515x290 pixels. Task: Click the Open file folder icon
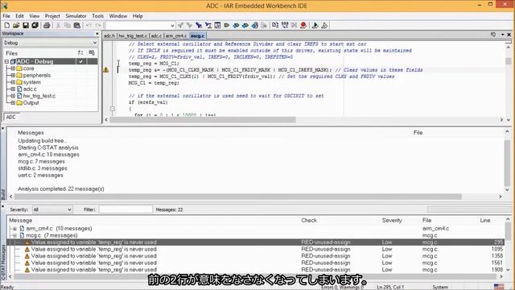coord(16,25)
